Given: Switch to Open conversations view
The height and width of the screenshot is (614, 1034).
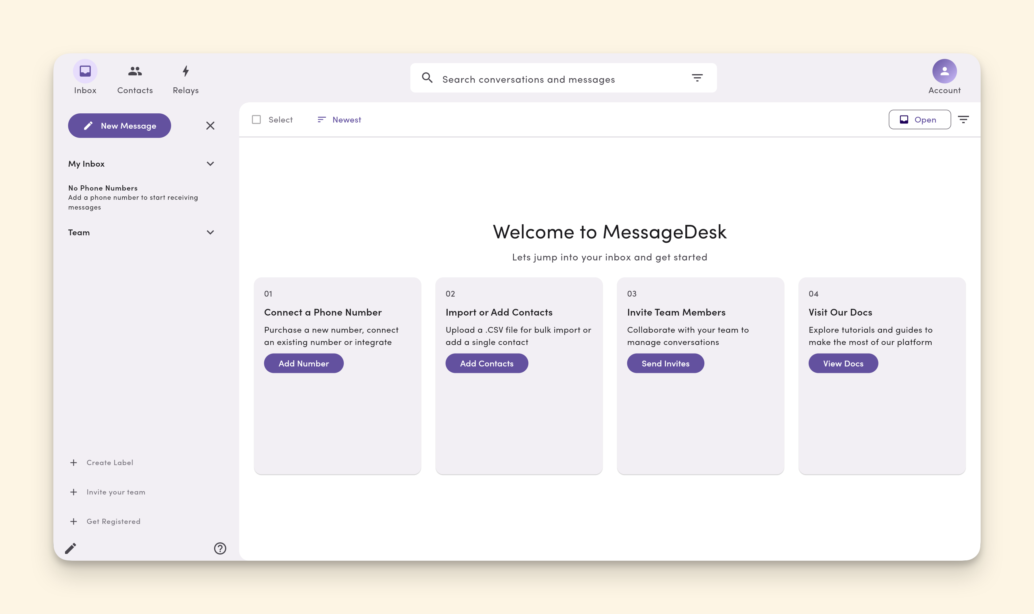Looking at the screenshot, I should tap(919, 119).
